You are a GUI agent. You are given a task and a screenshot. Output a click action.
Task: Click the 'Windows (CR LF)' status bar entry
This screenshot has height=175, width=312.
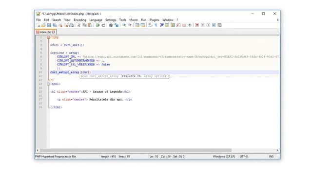point(224,157)
